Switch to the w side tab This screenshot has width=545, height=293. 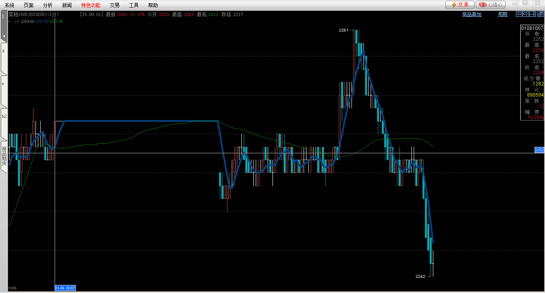click(4, 84)
